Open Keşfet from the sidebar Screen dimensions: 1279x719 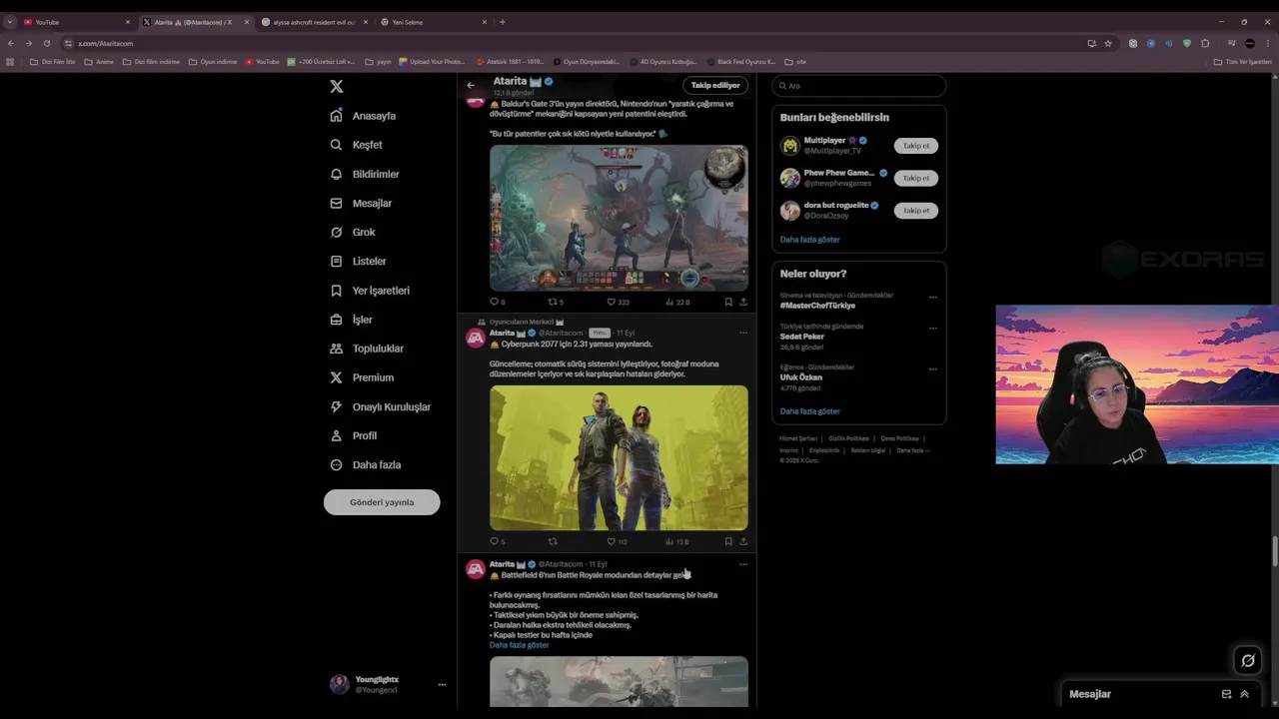(357, 145)
